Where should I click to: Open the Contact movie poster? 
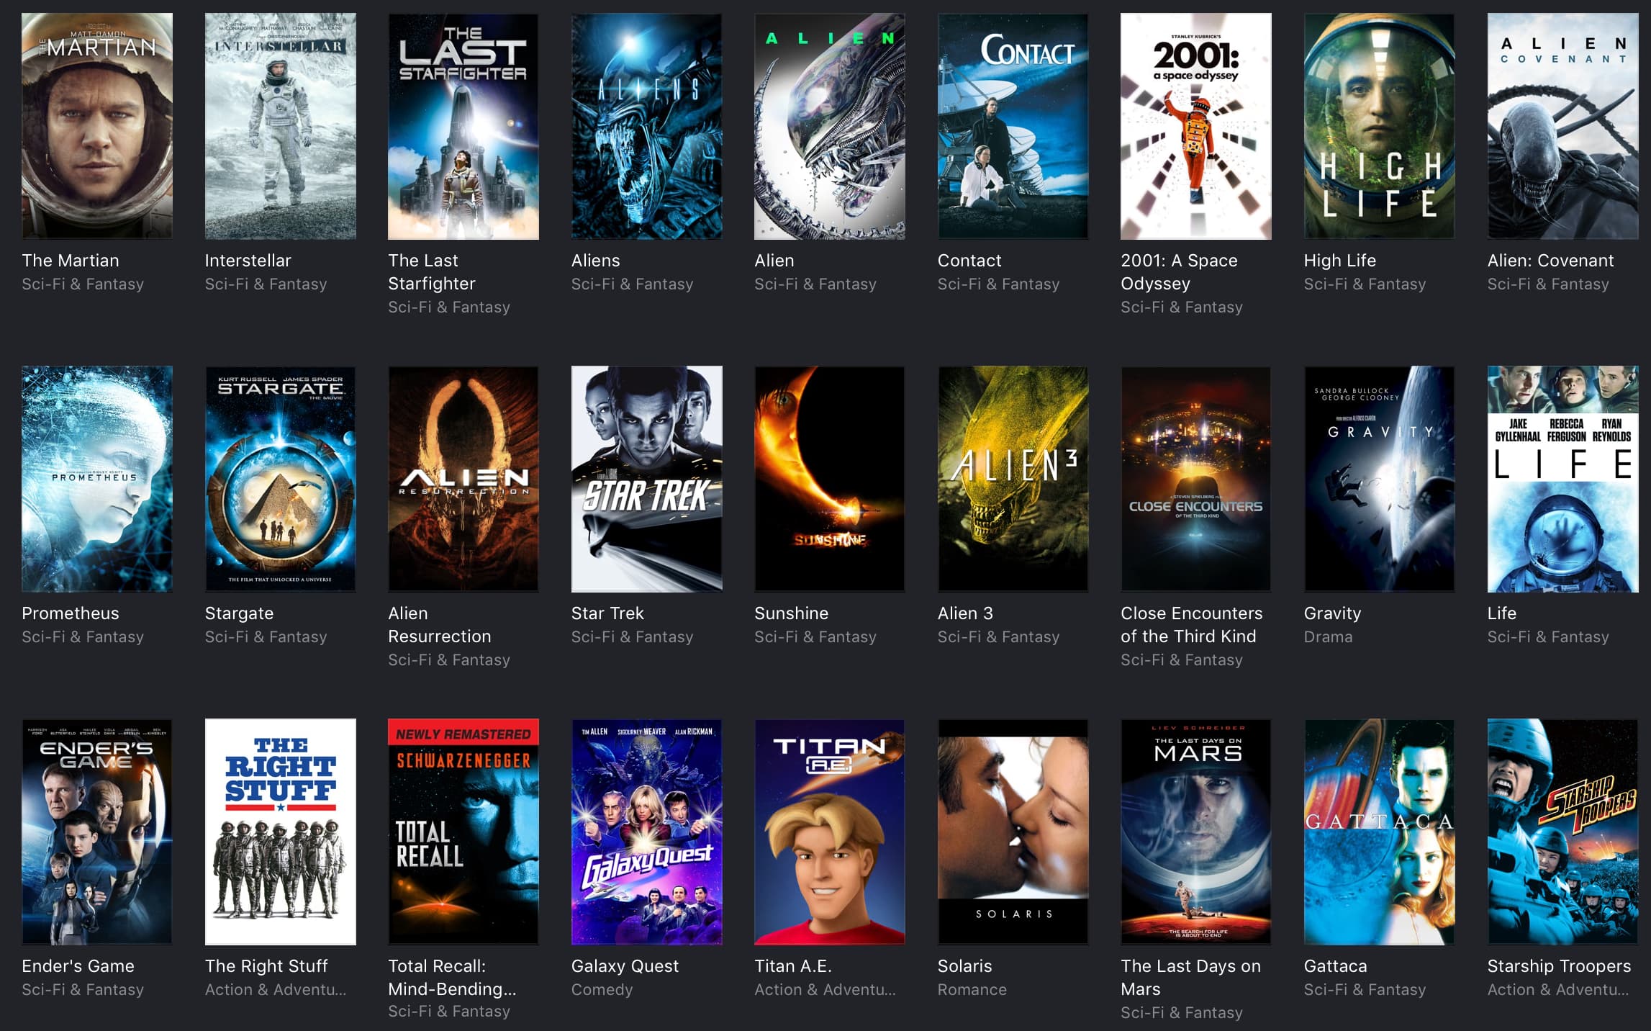click(x=1013, y=126)
